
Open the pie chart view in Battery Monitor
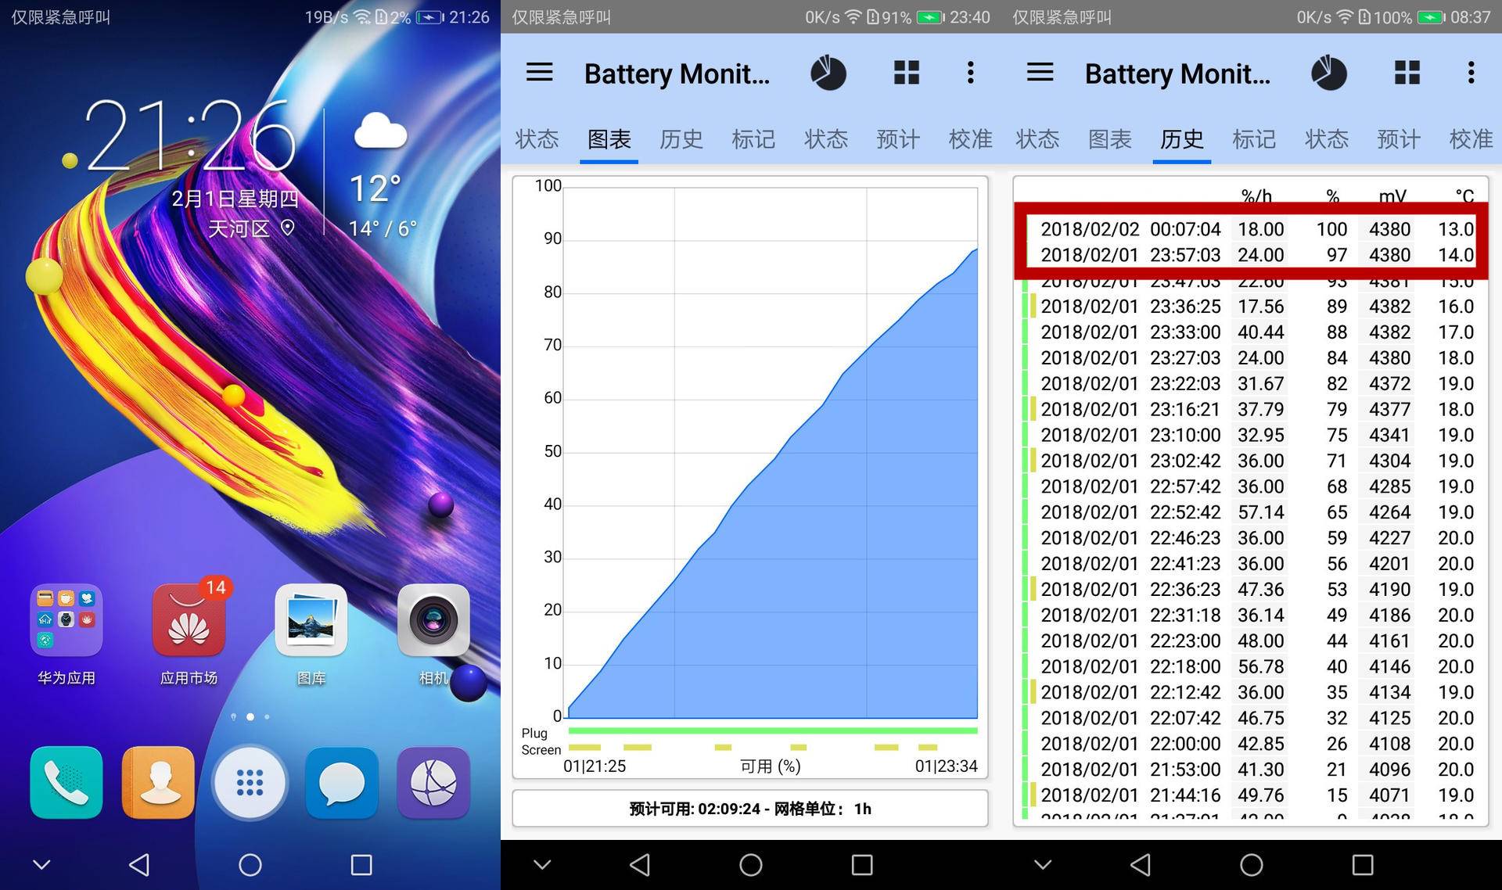828,73
